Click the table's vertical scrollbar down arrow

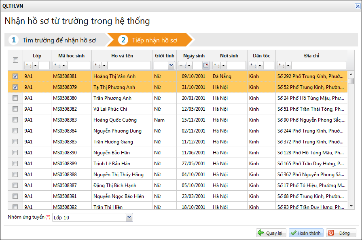[351, 206]
